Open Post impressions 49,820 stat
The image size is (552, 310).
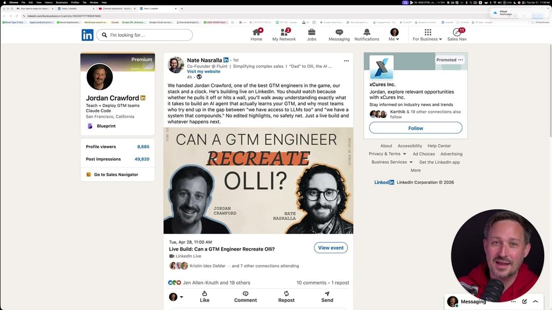(117, 159)
